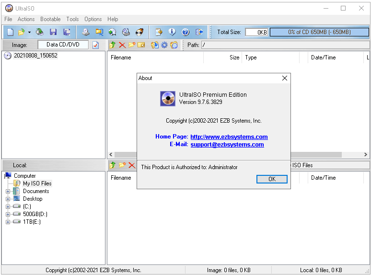The height and width of the screenshot is (275, 371).
Task: Sort image list by Type column
Action: point(270,57)
